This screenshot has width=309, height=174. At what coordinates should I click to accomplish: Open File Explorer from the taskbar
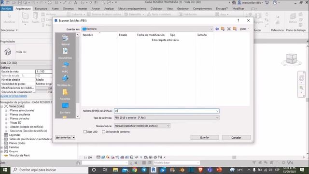point(115,170)
